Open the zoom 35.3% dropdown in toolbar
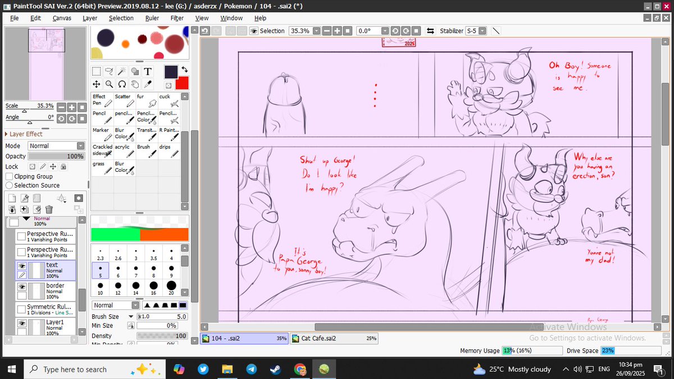The image size is (674, 379). coord(317,31)
